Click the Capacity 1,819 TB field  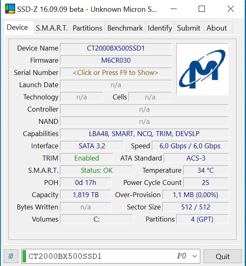[x=86, y=195]
